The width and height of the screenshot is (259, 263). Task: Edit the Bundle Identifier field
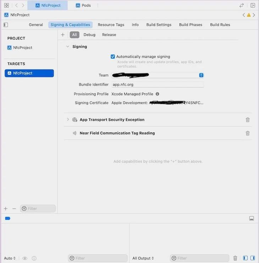(x=158, y=84)
